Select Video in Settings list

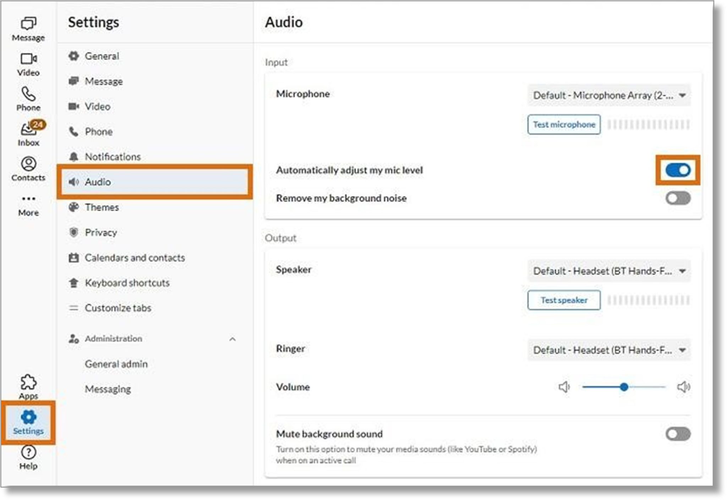tap(154, 106)
